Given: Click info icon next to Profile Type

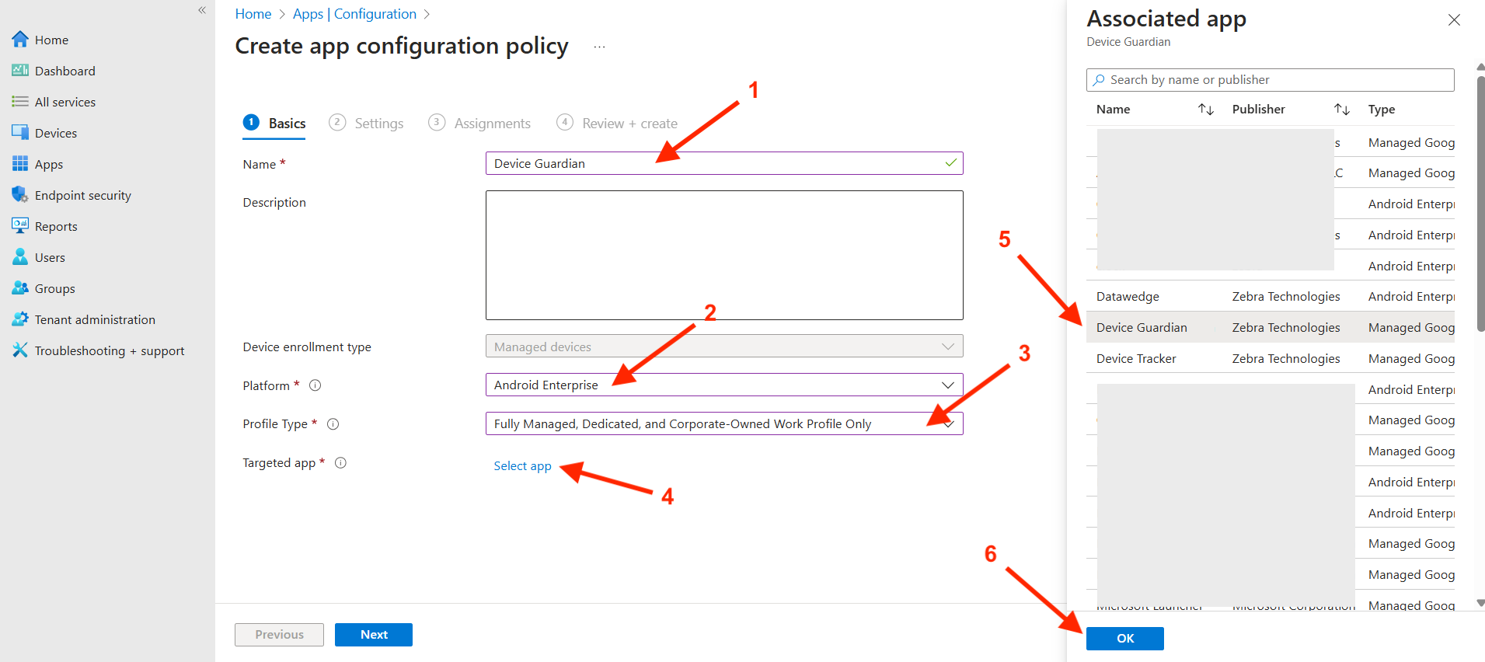Looking at the screenshot, I should coord(333,424).
